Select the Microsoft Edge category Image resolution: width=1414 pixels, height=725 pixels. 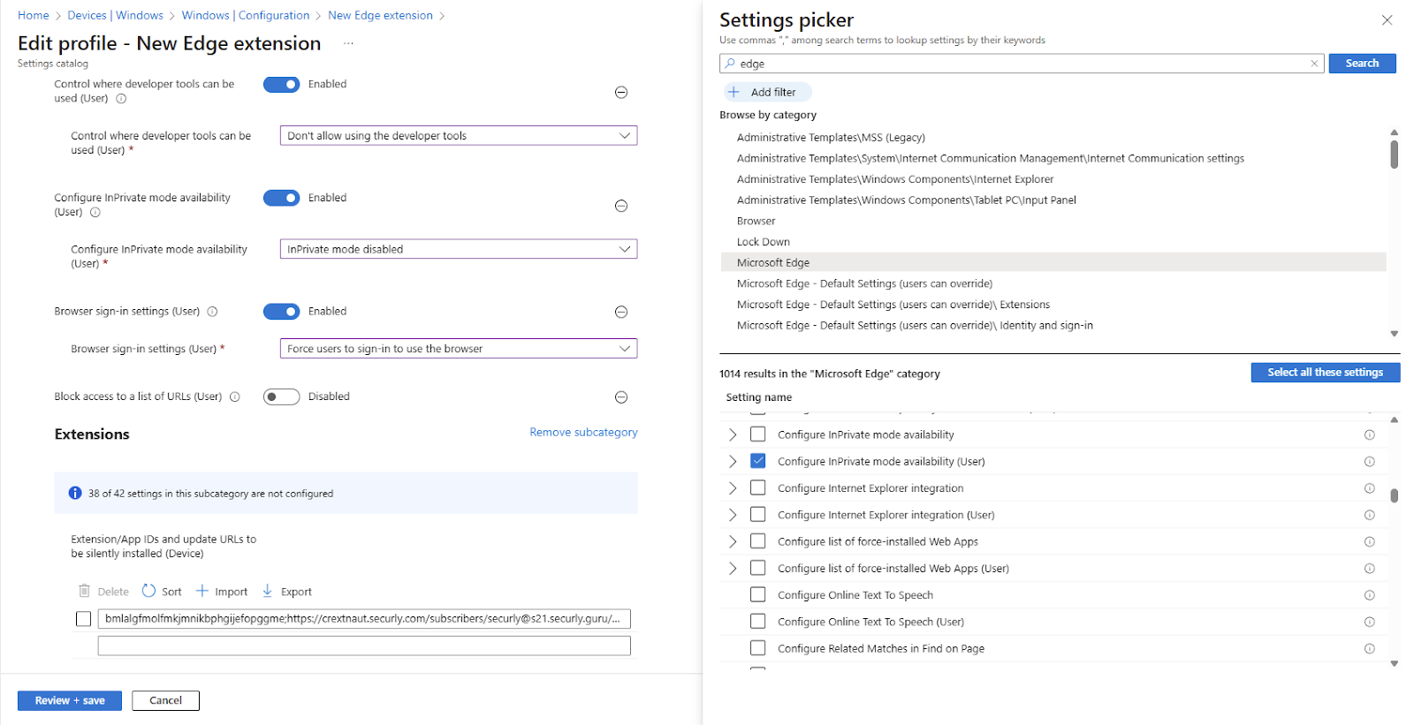tap(1053, 262)
